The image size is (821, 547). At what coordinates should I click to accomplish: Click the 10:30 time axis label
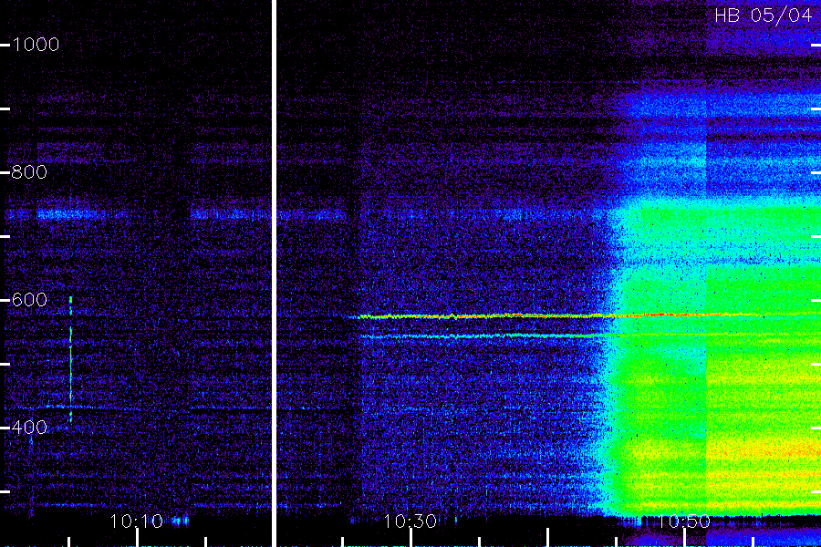(x=410, y=521)
